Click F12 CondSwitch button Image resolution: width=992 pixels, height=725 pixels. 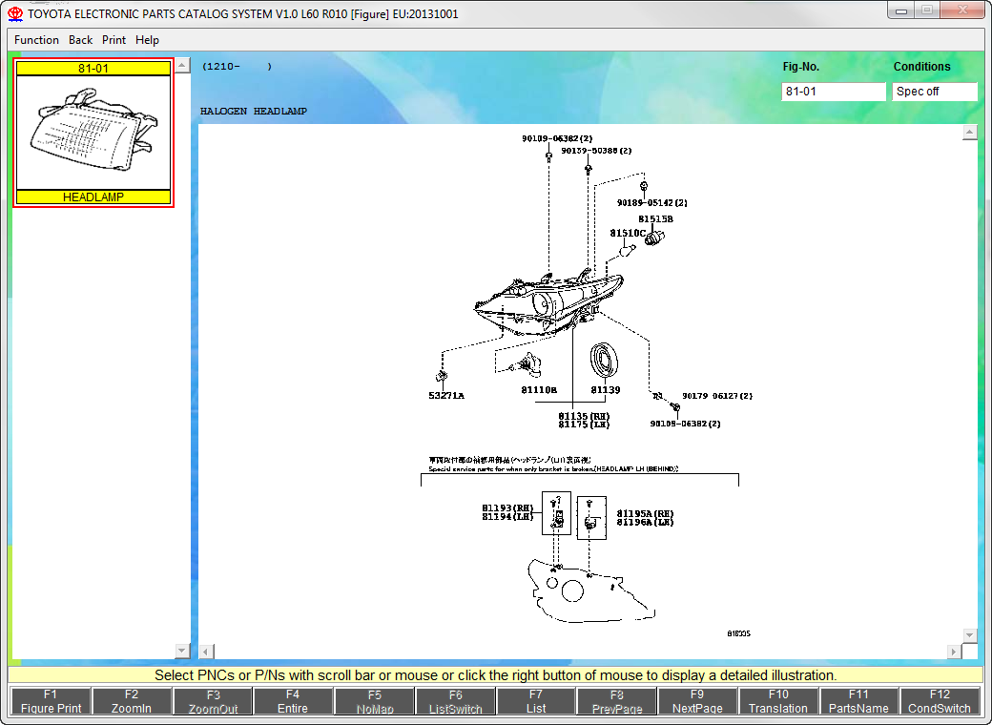tap(940, 701)
